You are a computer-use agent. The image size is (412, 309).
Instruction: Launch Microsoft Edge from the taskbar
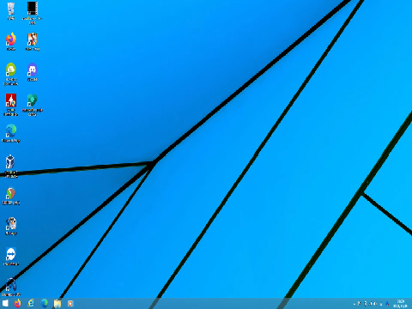coord(44,303)
